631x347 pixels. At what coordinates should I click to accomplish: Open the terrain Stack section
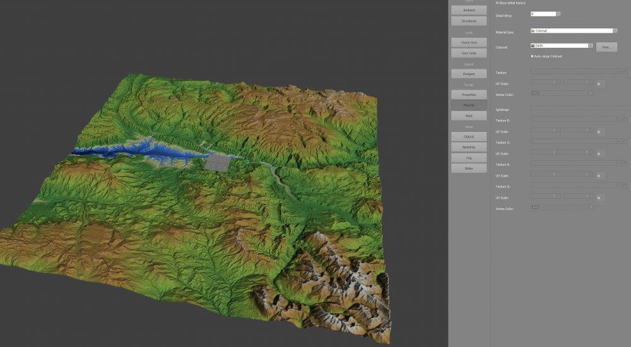tap(469, 116)
